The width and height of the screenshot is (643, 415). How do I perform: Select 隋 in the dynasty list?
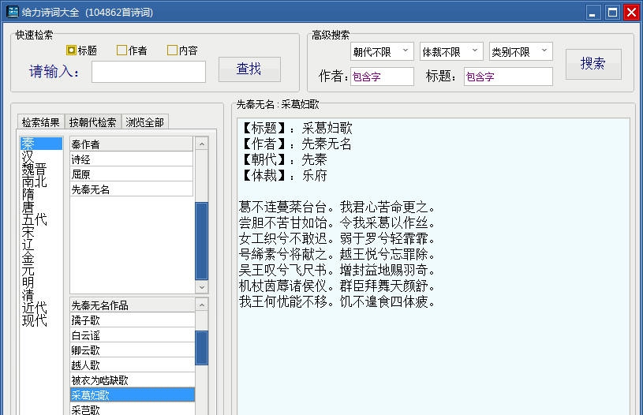pos(41,194)
